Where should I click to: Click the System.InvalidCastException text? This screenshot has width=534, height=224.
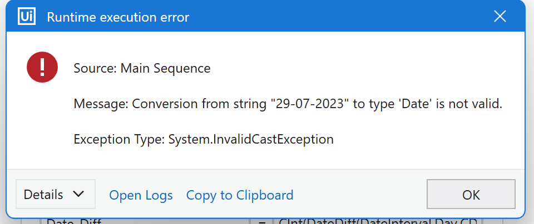tap(251, 140)
